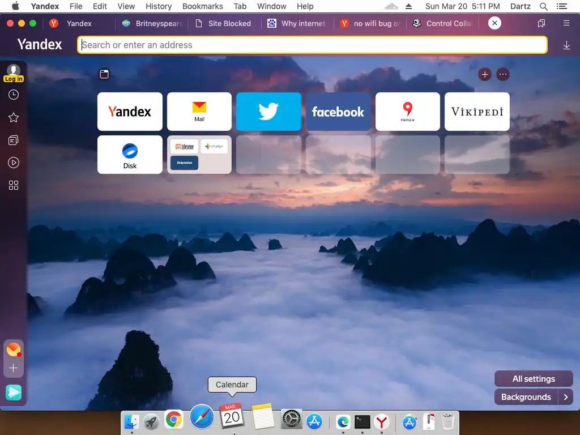Open Disk tile
The width and height of the screenshot is (580, 435).
tap(130, 155)
